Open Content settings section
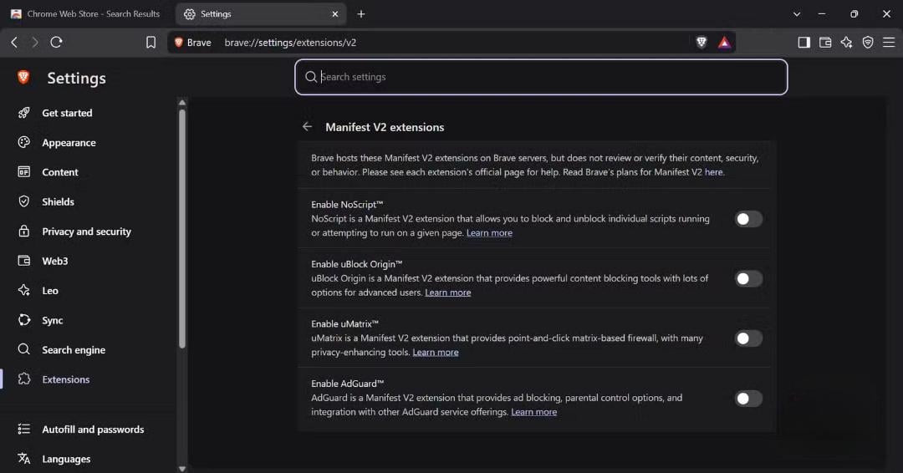 click(x=60, y=172)
